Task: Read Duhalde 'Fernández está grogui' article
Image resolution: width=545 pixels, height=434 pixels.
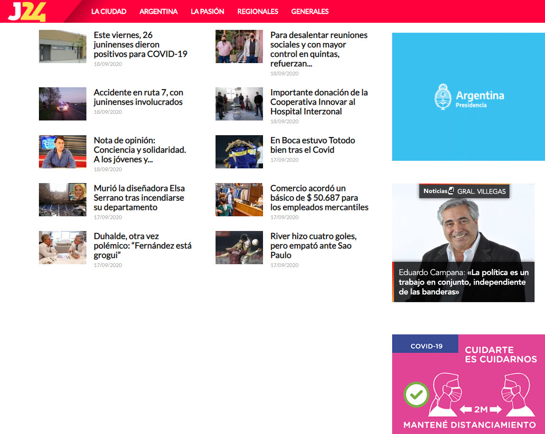Action: click(x=142, y=246)
